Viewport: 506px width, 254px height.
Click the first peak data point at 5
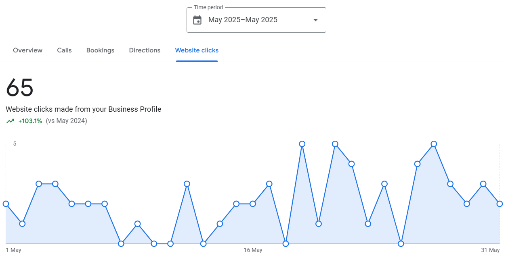302,144
